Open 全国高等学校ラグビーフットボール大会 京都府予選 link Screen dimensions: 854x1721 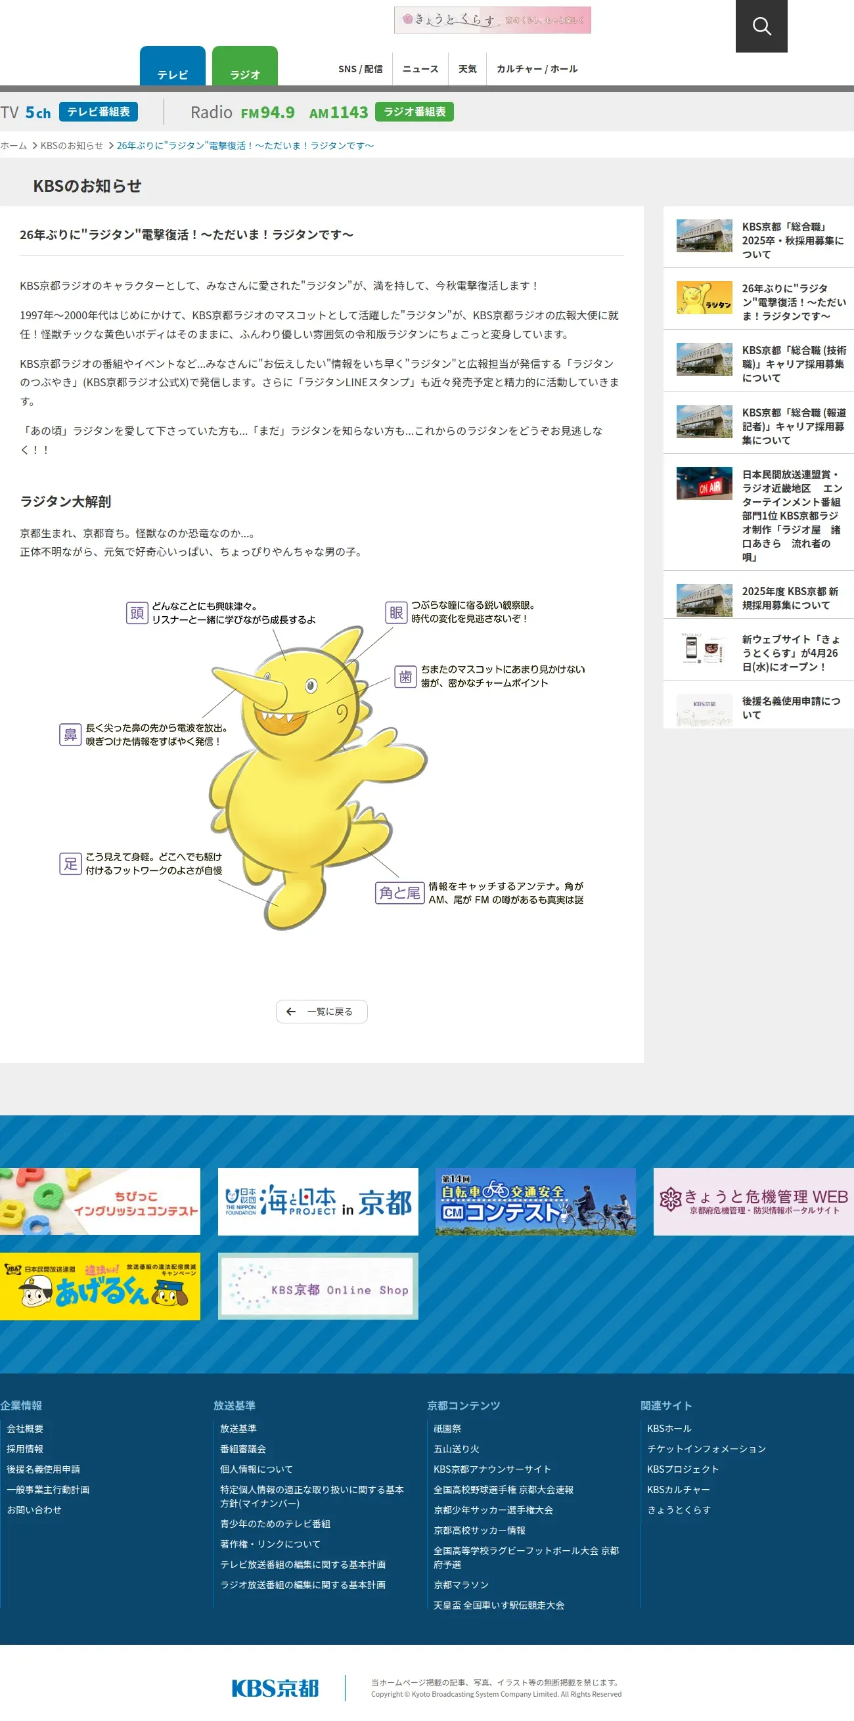pos(526,1557)
